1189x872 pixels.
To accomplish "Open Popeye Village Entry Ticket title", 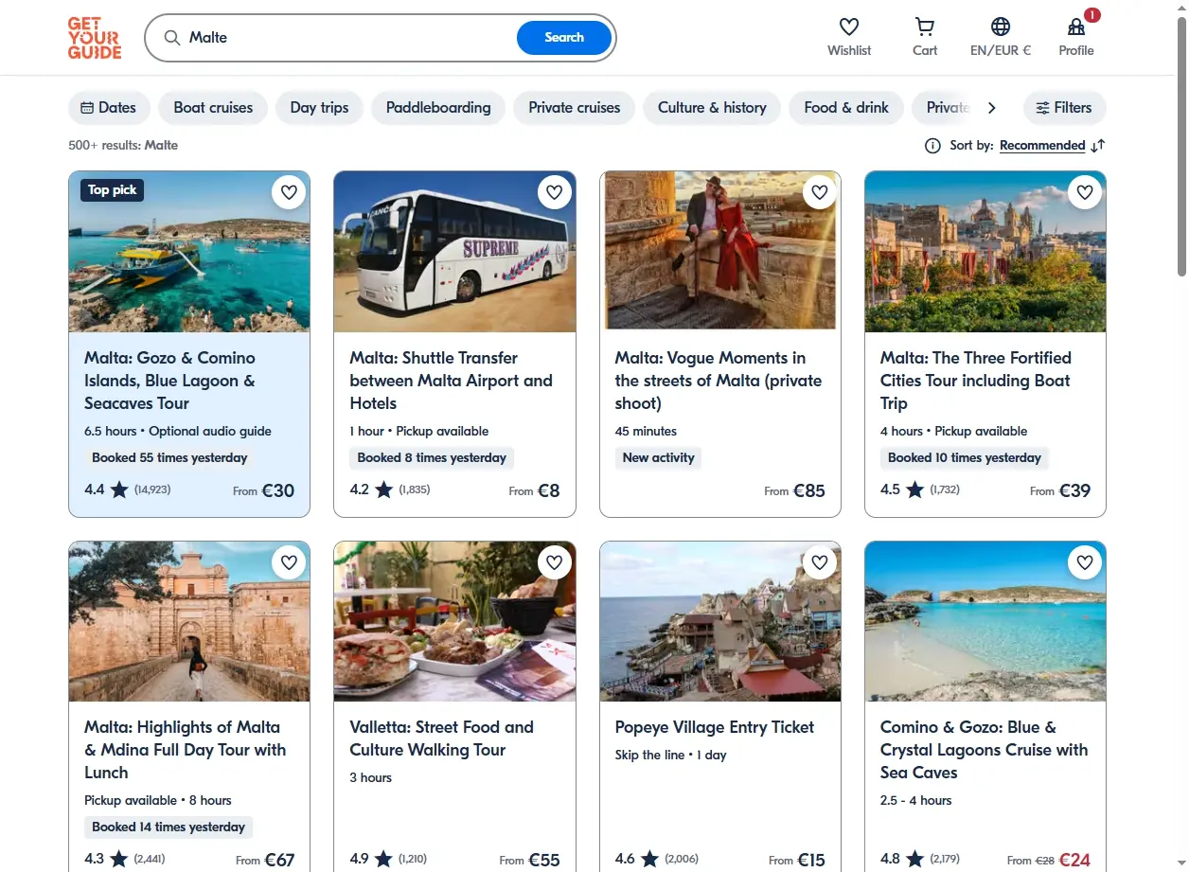I will click(x=715, y=727).
